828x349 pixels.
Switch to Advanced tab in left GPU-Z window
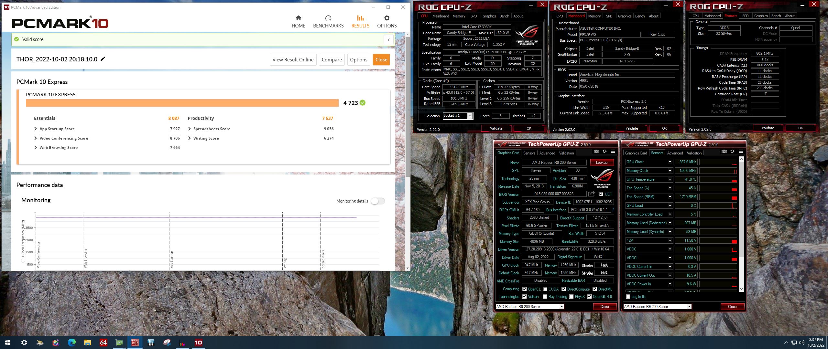click(547, 153)
